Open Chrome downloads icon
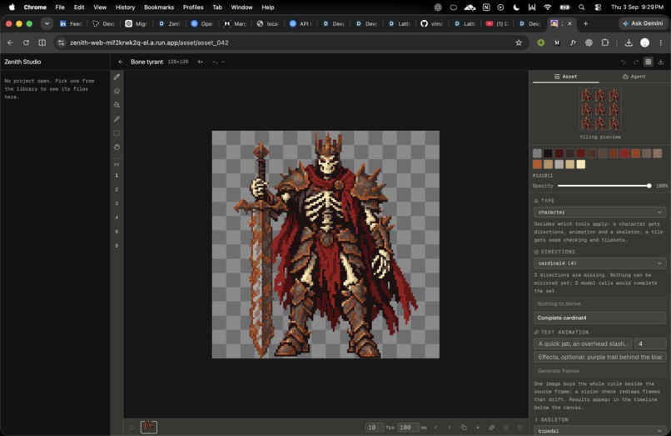This screenshot has height=436, width=671. [629, 43]
